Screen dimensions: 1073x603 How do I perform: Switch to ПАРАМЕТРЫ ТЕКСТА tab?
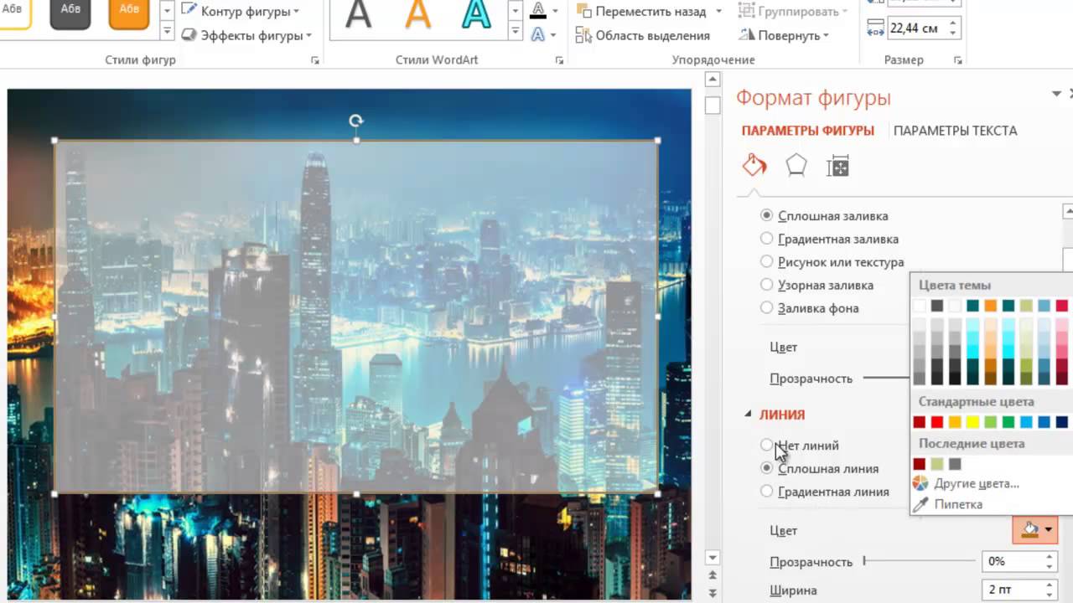pyautogui.click(x=956, y=131)
